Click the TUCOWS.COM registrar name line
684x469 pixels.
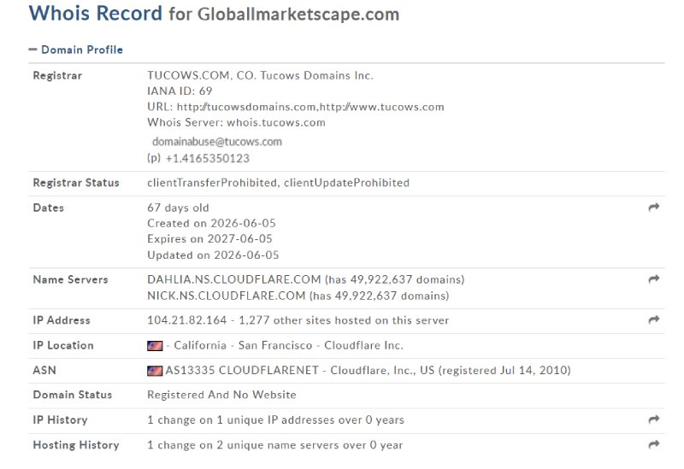(260, 75)
